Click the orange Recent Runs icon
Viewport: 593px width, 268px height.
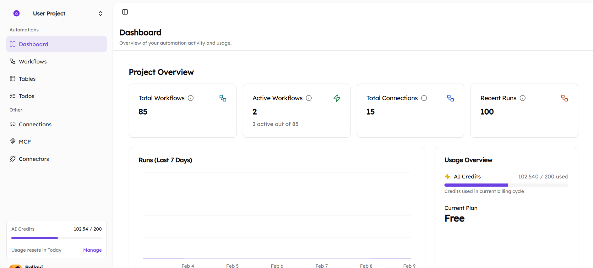pyautogui.click(x=564, y=98)
